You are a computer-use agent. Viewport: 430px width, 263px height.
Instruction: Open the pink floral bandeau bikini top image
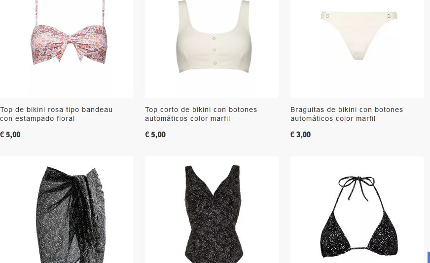coord(67,49)
